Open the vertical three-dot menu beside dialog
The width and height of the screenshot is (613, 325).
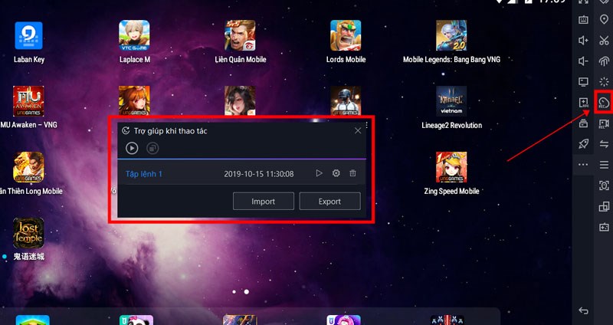367,125
